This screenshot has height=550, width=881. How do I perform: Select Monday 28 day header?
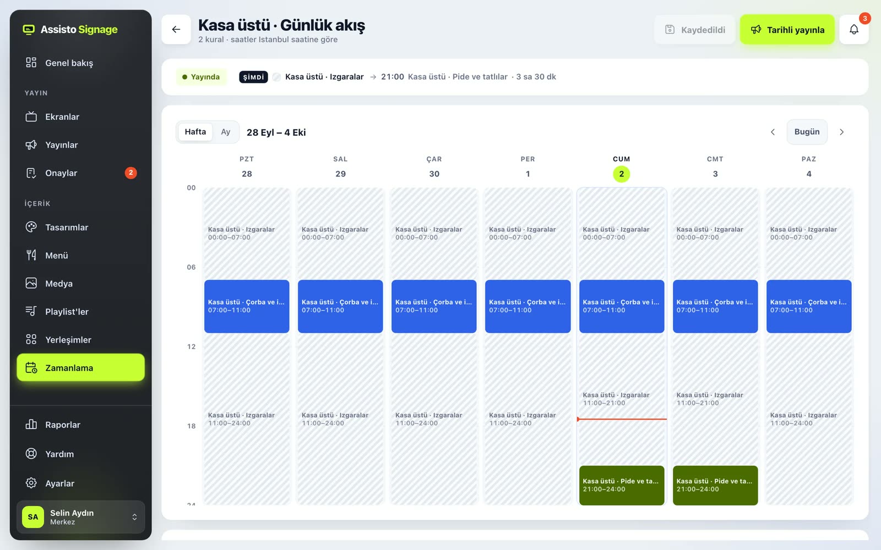click(x=247, y=168)
